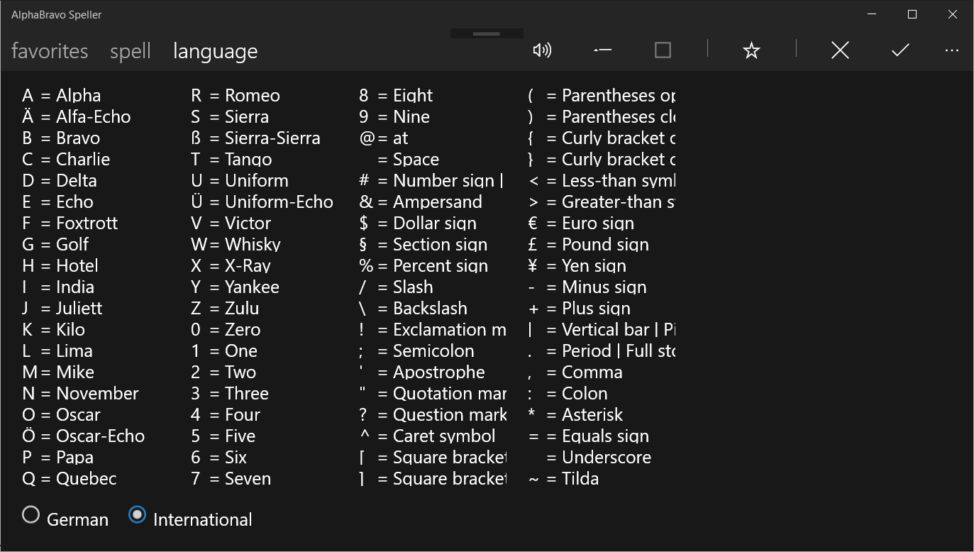Click the 'A = Alpha' entry

[x=62, y=95]
